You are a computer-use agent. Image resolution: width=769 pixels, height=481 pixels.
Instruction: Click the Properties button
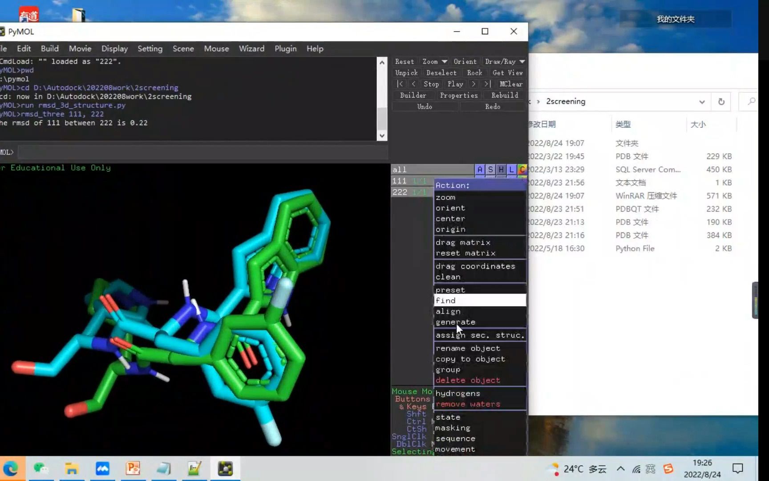click(459, 95)
